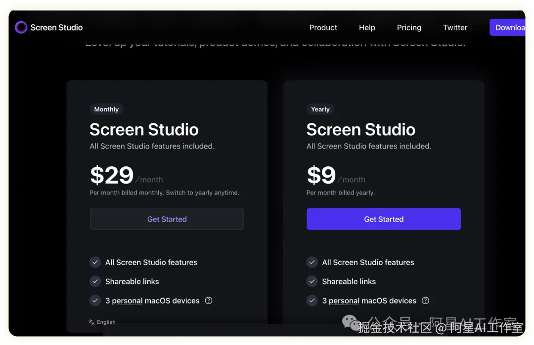Screen dimensions: 534x345
Task: Click the $29 price in Monthly card
Action: (112, 175)
